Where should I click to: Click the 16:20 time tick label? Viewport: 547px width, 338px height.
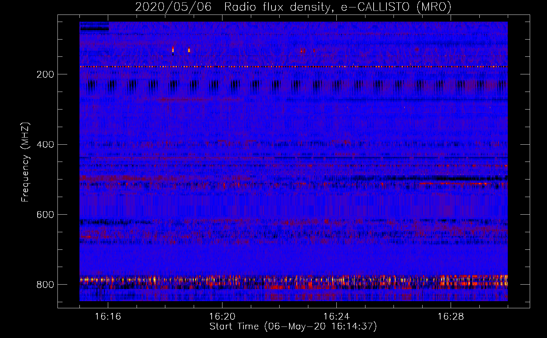[x=222, y=316]
